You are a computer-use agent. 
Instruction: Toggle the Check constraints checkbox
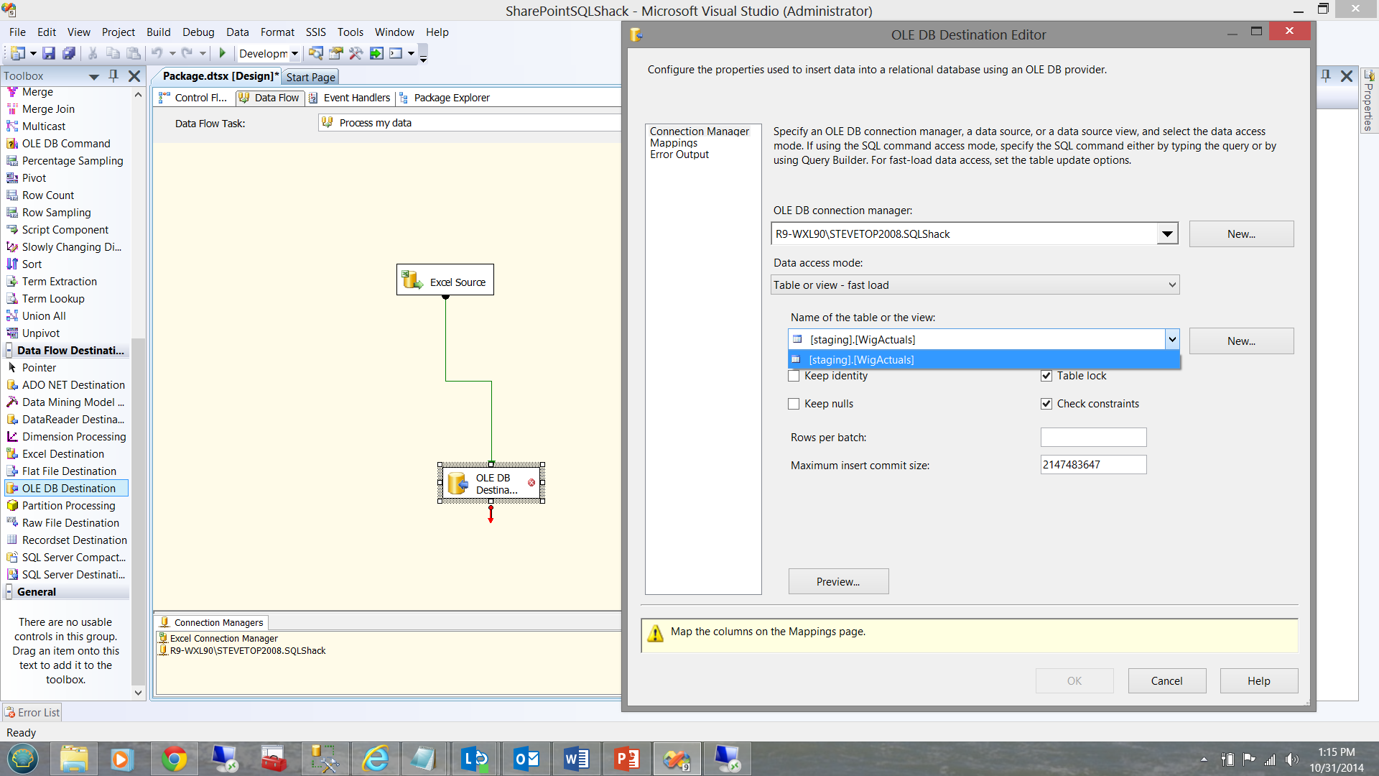1046,404
